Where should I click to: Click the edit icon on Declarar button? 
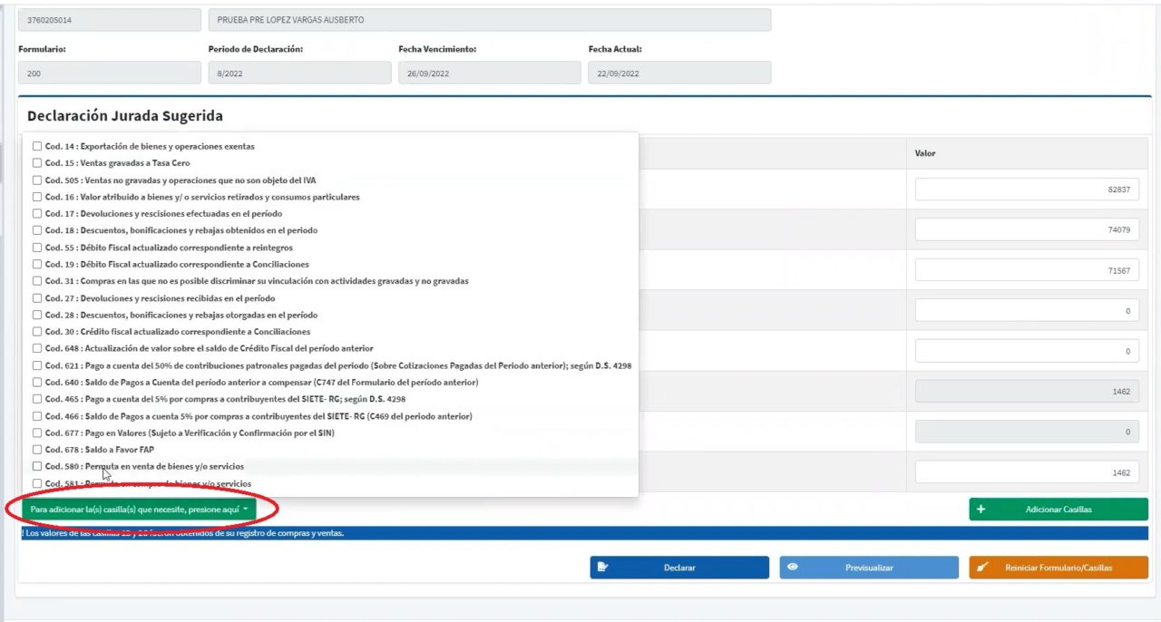pyautogui.click(x=603, y=568)
